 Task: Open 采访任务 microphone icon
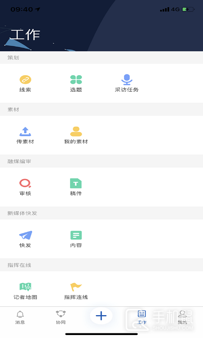pos(126,79)
